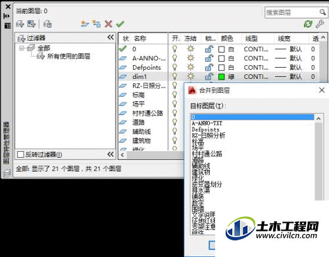Viewport: 329px width, 257px height.
Task: Collapse the filter panel via top chevrons
Action: 111,37
